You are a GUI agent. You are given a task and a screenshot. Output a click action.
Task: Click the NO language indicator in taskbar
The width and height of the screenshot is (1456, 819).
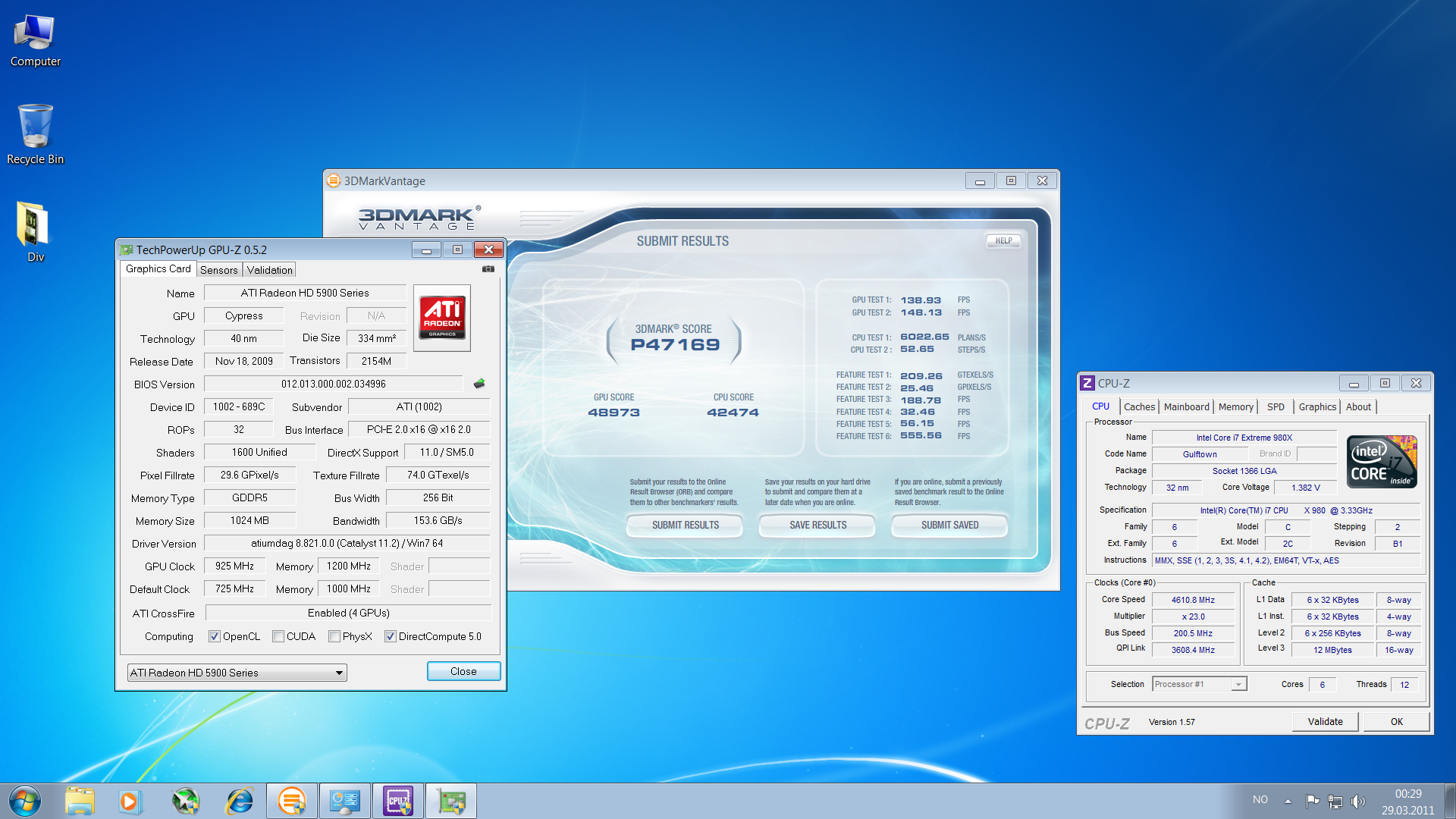(1260, 799)
